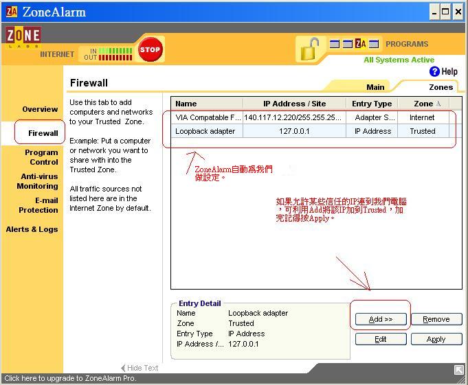Switch to the Zones tab
The image size is (468, 385).
[441, 87]
